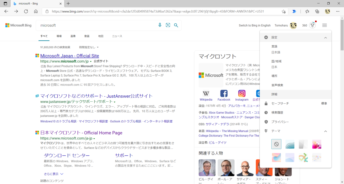344x184 pixels.
Task: Open a new tab with plus button
Action: [68, 3]
